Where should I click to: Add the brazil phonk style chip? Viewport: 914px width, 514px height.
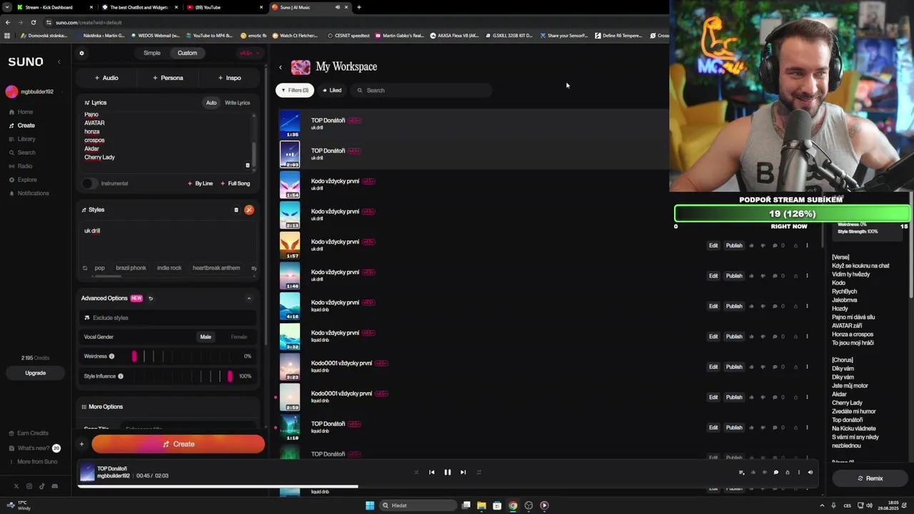(131, 268)
